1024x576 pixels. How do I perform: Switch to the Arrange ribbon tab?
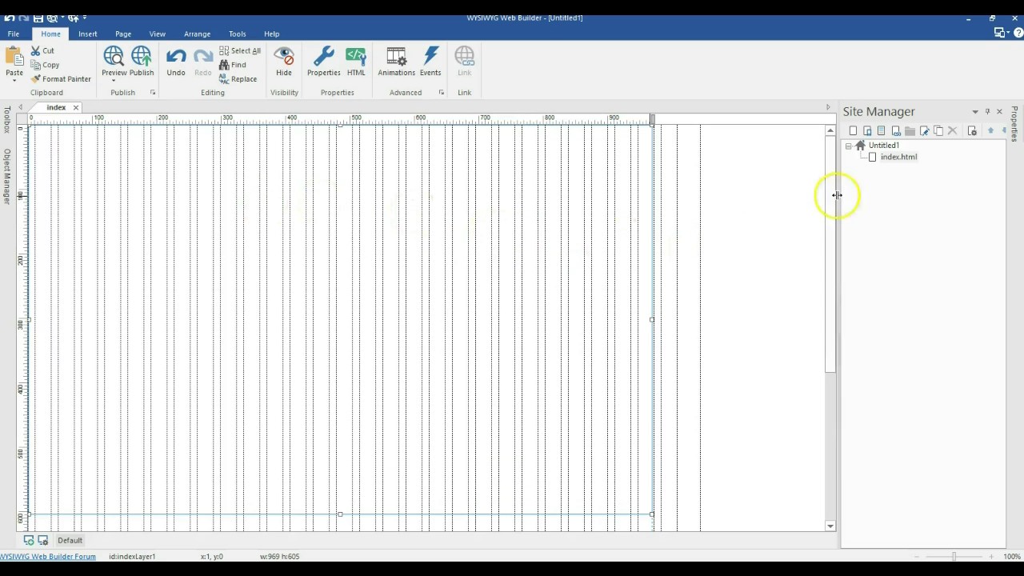pyautogui.click(x=197, y=34)
